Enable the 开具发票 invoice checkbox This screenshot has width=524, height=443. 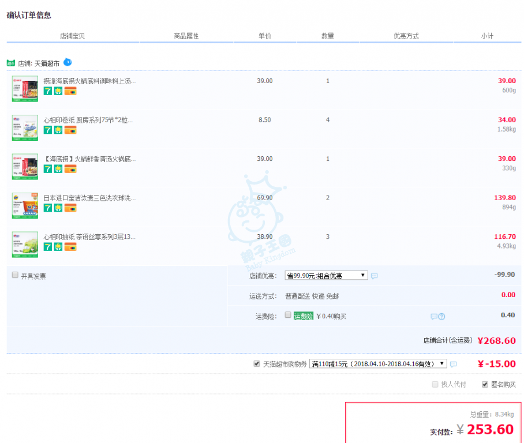pos(15,275)
